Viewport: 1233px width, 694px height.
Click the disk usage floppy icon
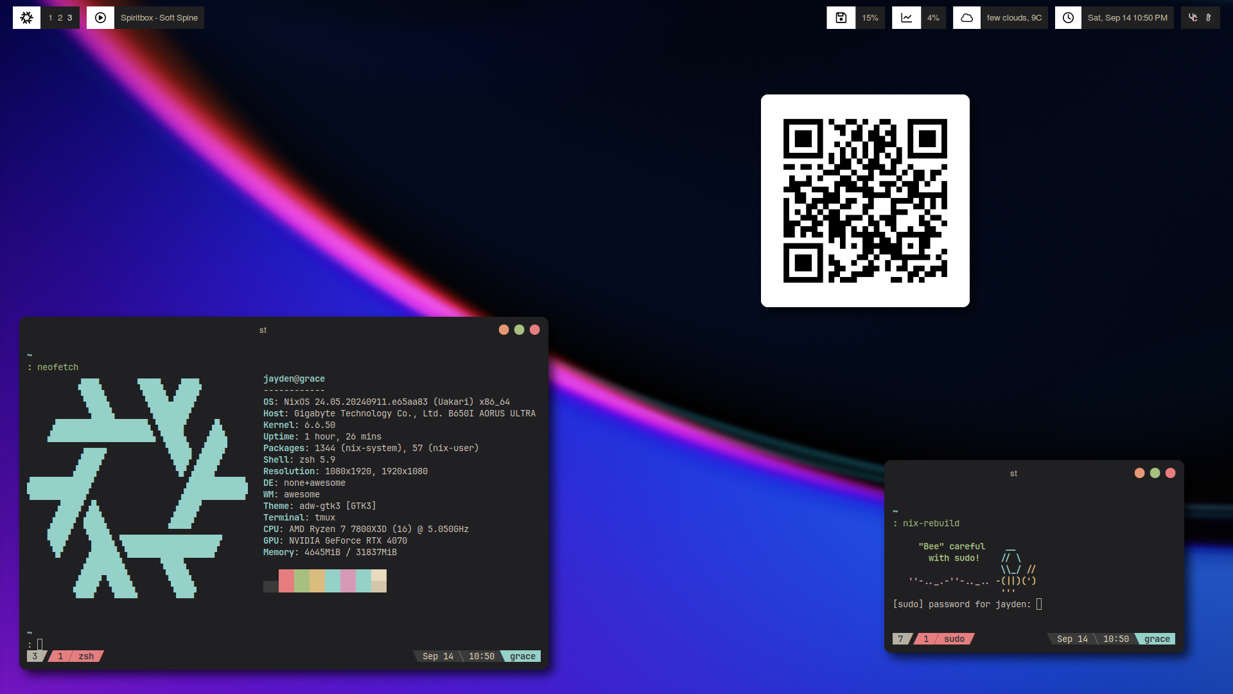[x=841, y=18]
